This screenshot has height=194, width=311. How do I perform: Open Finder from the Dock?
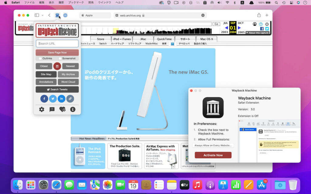tap(18, 185)
